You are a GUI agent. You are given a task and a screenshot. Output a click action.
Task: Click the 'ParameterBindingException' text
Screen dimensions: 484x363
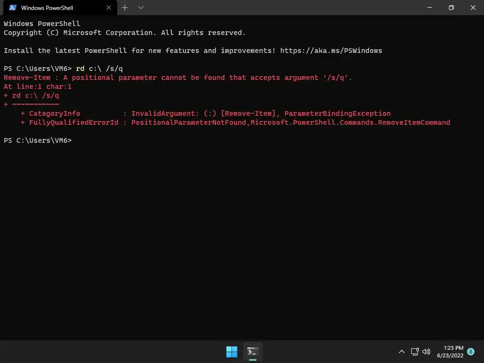[337, 113]
